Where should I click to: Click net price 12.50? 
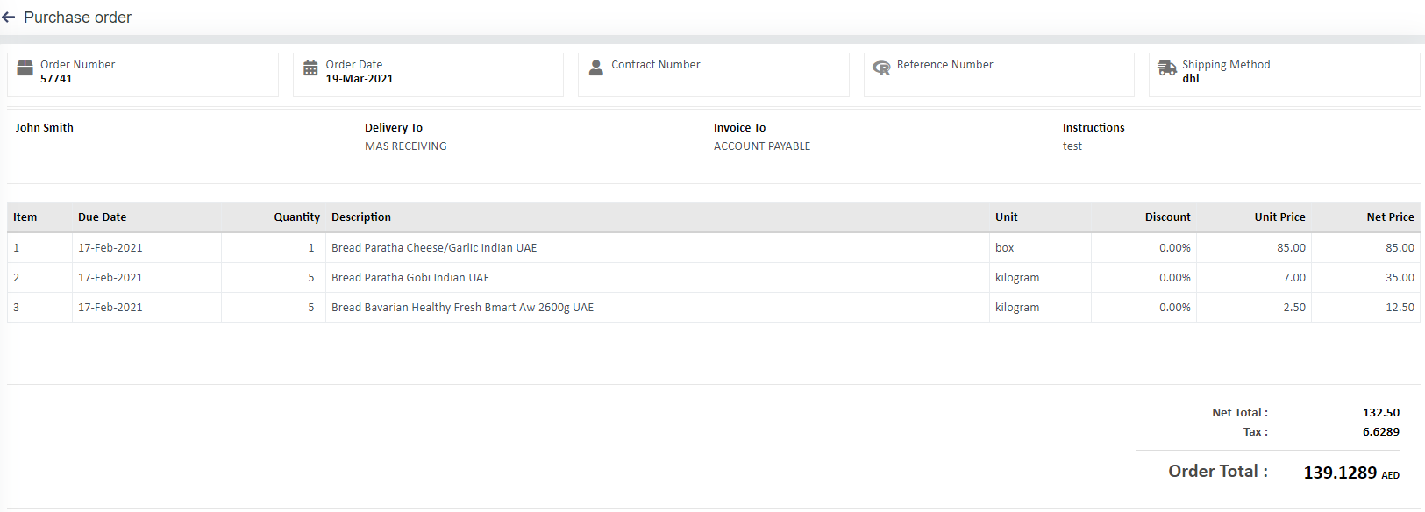click(x=1400, y=308)
